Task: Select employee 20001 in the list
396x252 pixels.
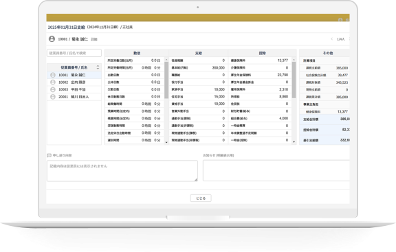Action: coord(74,97)
